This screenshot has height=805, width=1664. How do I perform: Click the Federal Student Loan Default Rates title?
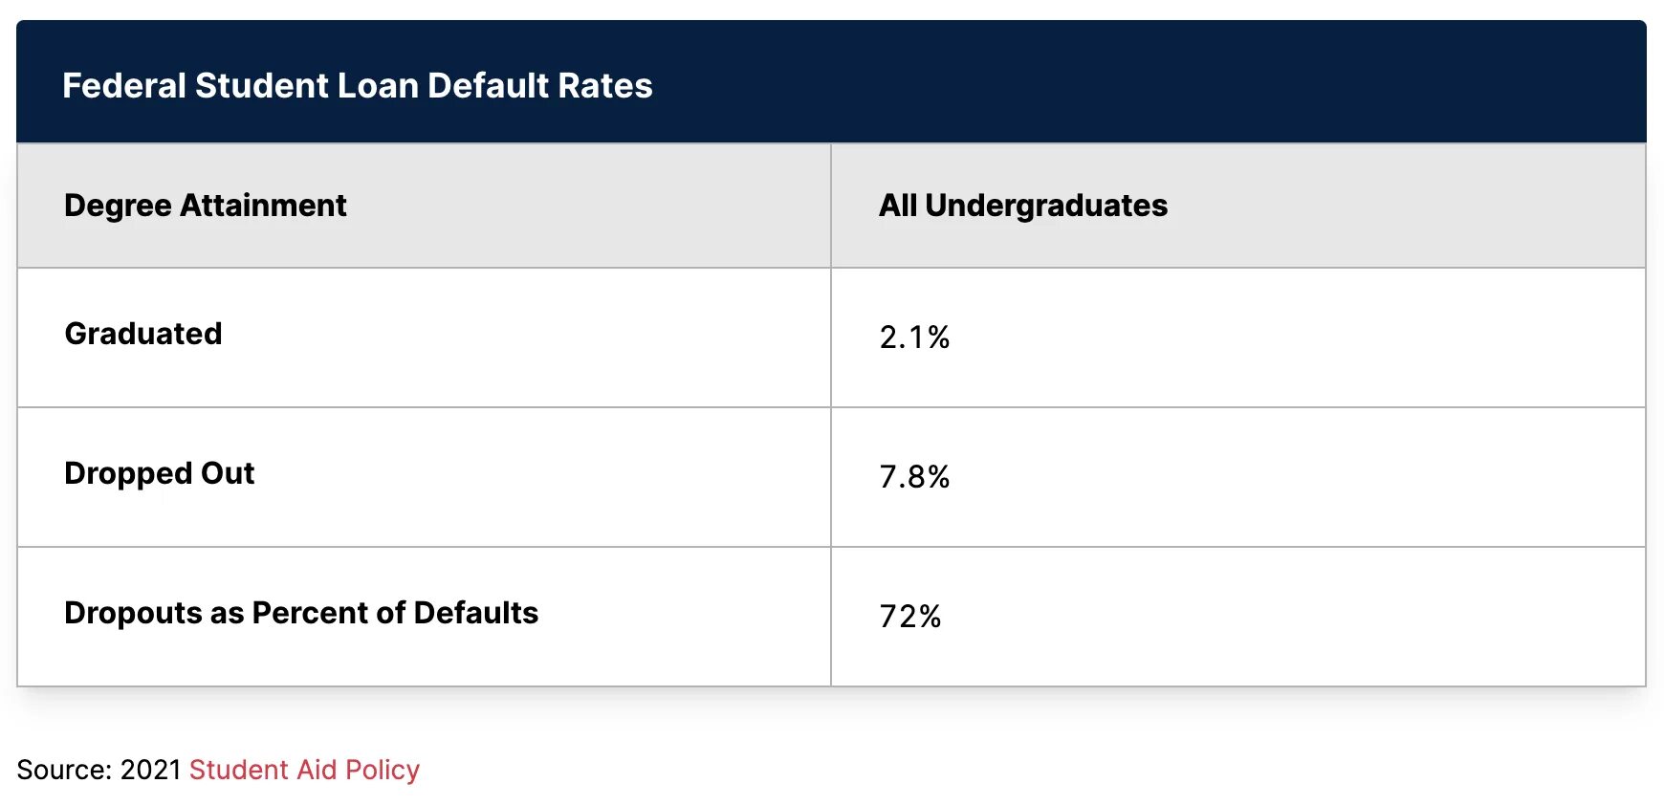coord(357,86)
